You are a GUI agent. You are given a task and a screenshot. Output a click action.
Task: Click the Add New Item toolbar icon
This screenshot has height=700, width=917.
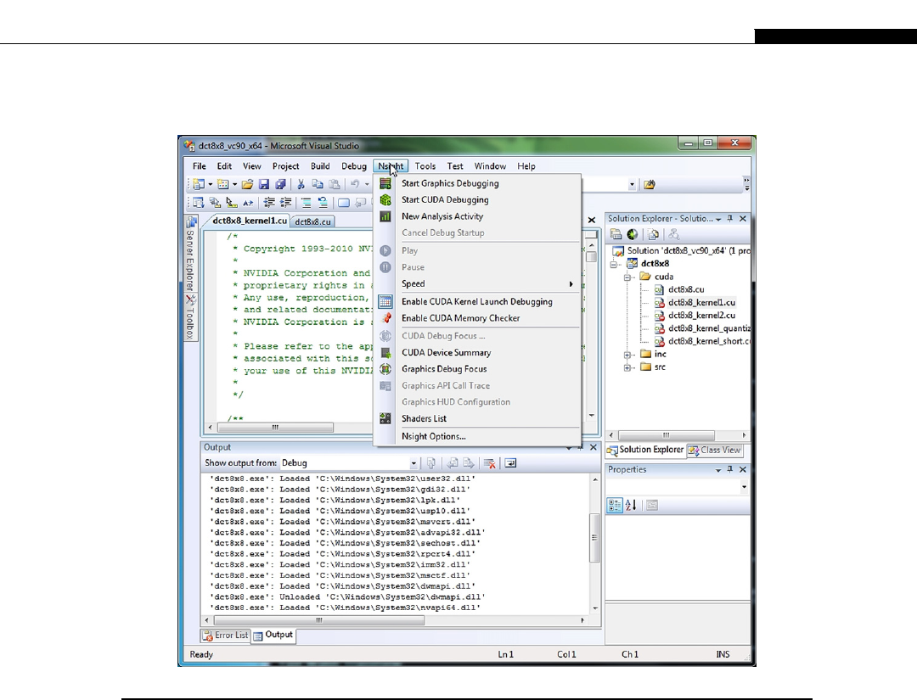(222, 185)
